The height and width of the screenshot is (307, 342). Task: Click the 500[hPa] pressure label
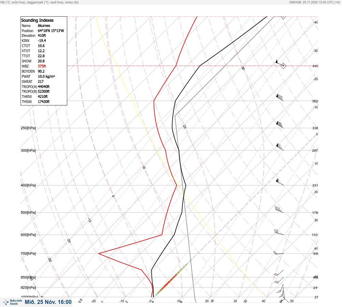click(x=28, y=213)
